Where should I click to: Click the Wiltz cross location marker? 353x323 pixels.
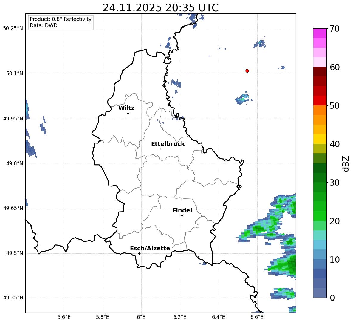(128, 113)
